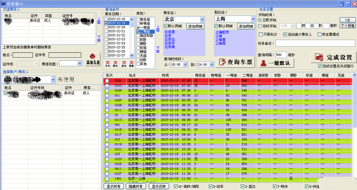This screenshot has height=190, width=357.
Task: Toggle the D-动车 filter
Action: [210, 186]
